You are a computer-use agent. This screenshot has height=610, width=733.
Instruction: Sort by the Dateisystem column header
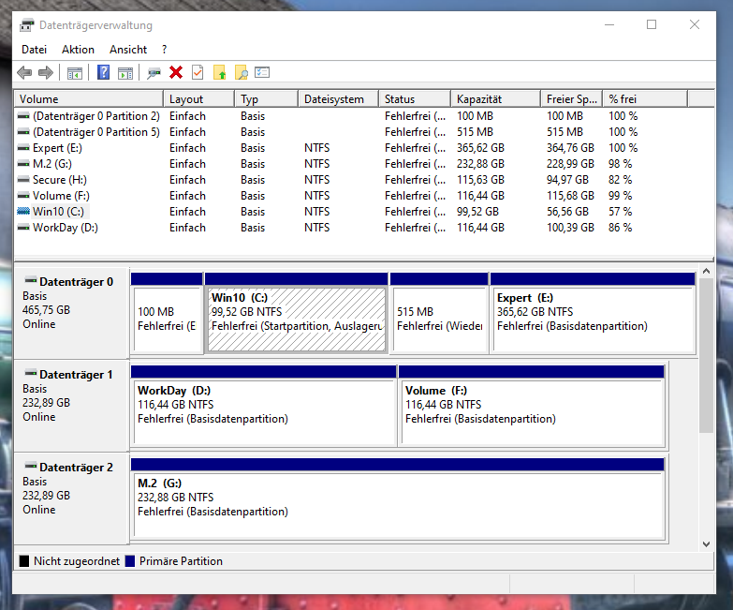tap(338, 99)
